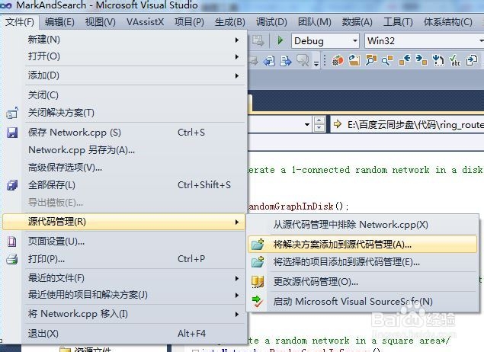Click the VA find references magnifier with two squares icon
Viewport: 484px width, 352px height.
point(371,60)
